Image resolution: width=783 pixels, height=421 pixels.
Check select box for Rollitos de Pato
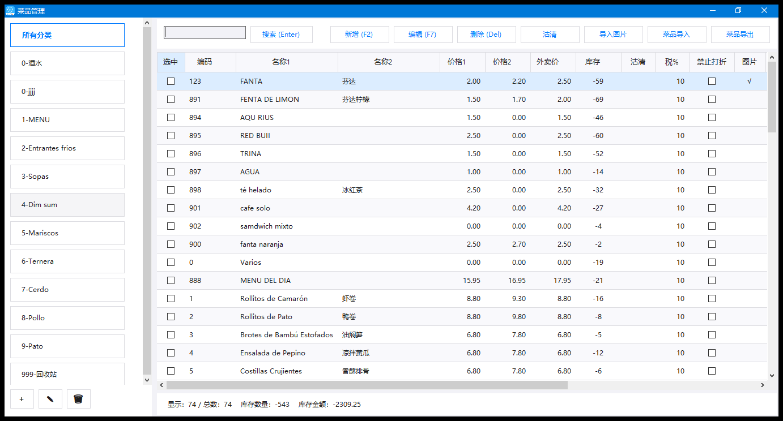171,317
